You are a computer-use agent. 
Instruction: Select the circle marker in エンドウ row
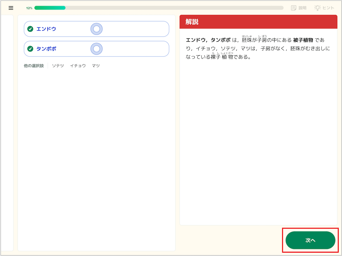[x=97, y=29]
